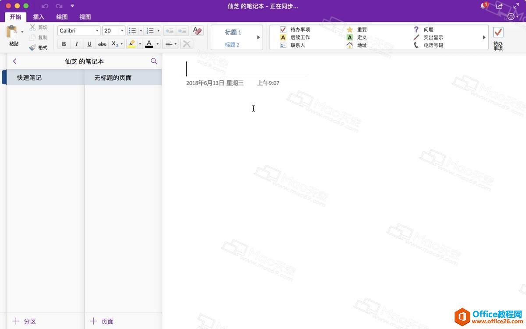
Task: Search the notebook with the magnifier icon
Action: 154,61
